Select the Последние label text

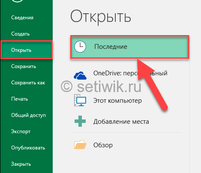[111, 47]
